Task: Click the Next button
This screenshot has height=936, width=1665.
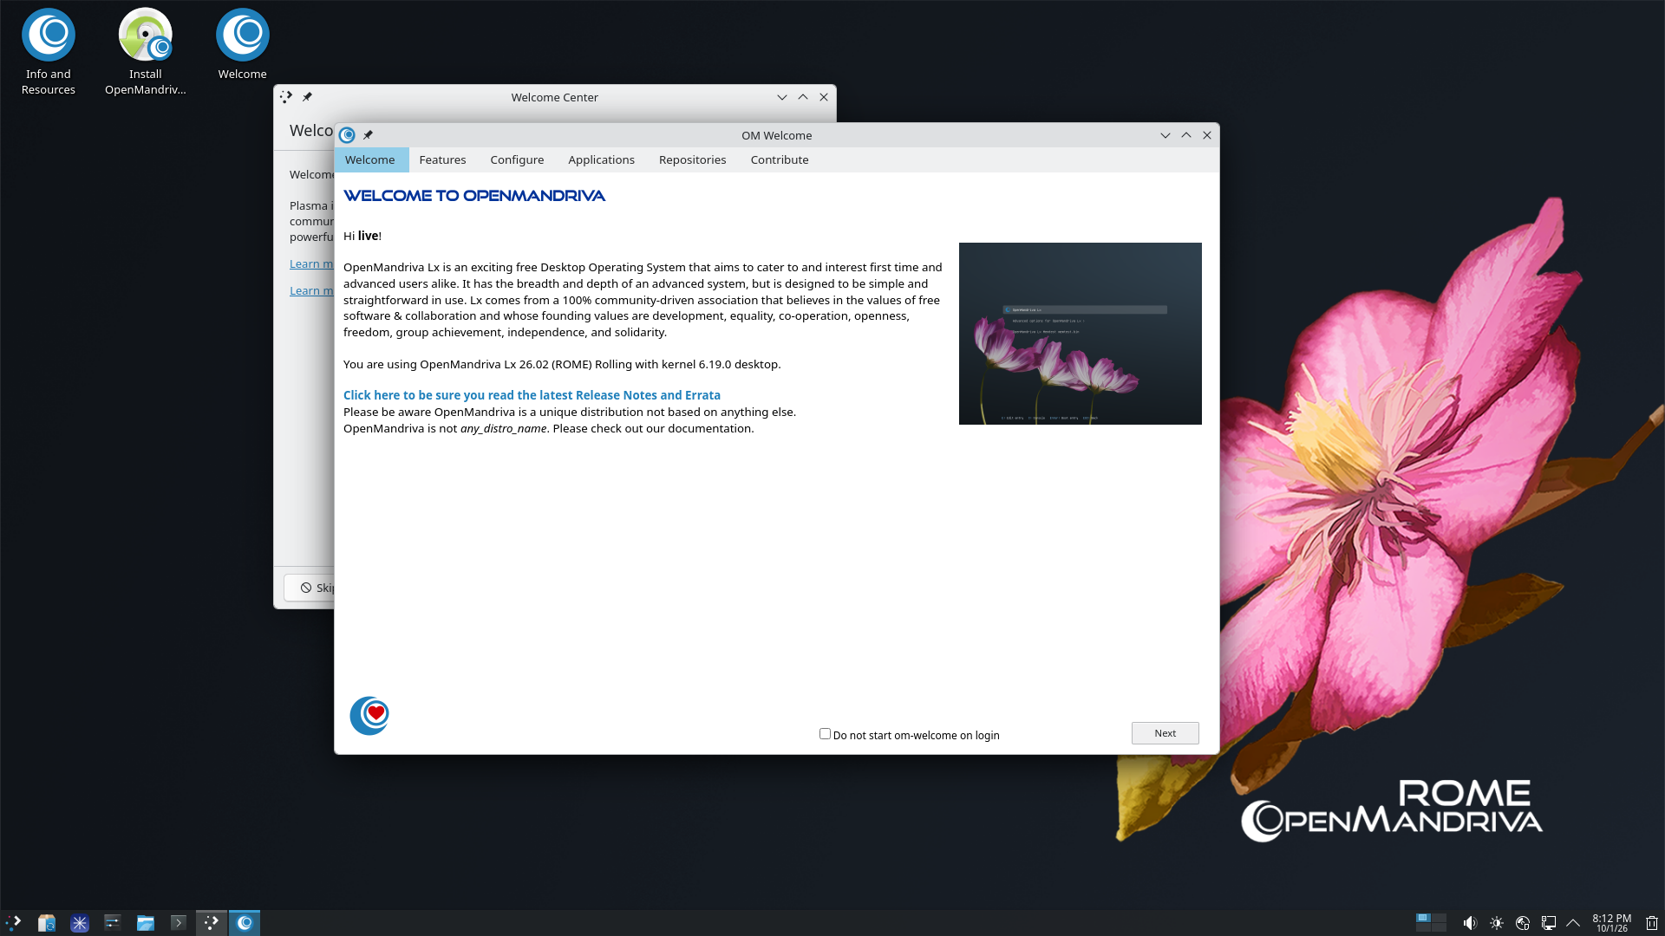Action: pos(1165,733)
